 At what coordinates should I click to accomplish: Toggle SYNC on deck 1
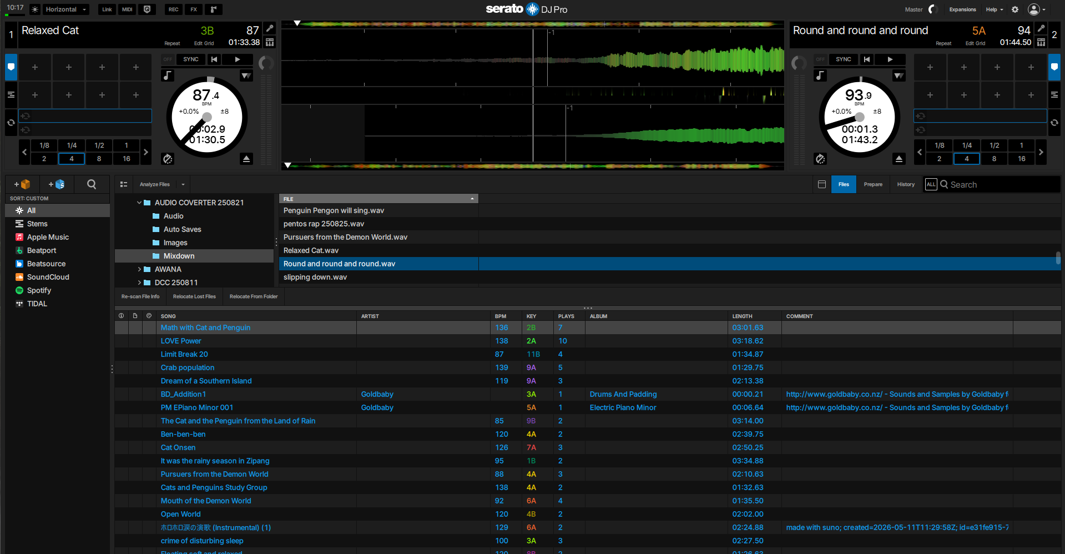191,59
